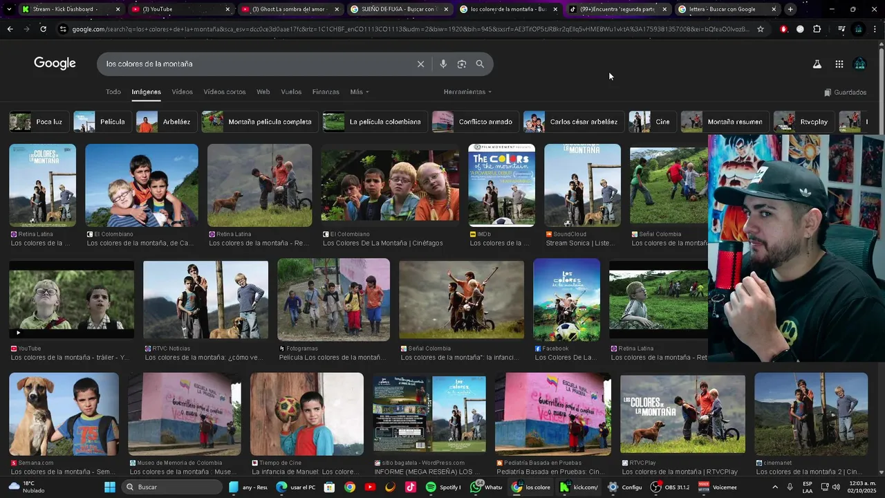
Task: Open YouTube tráiler image result
Action: pyautogui.click(x=72, y=299)
